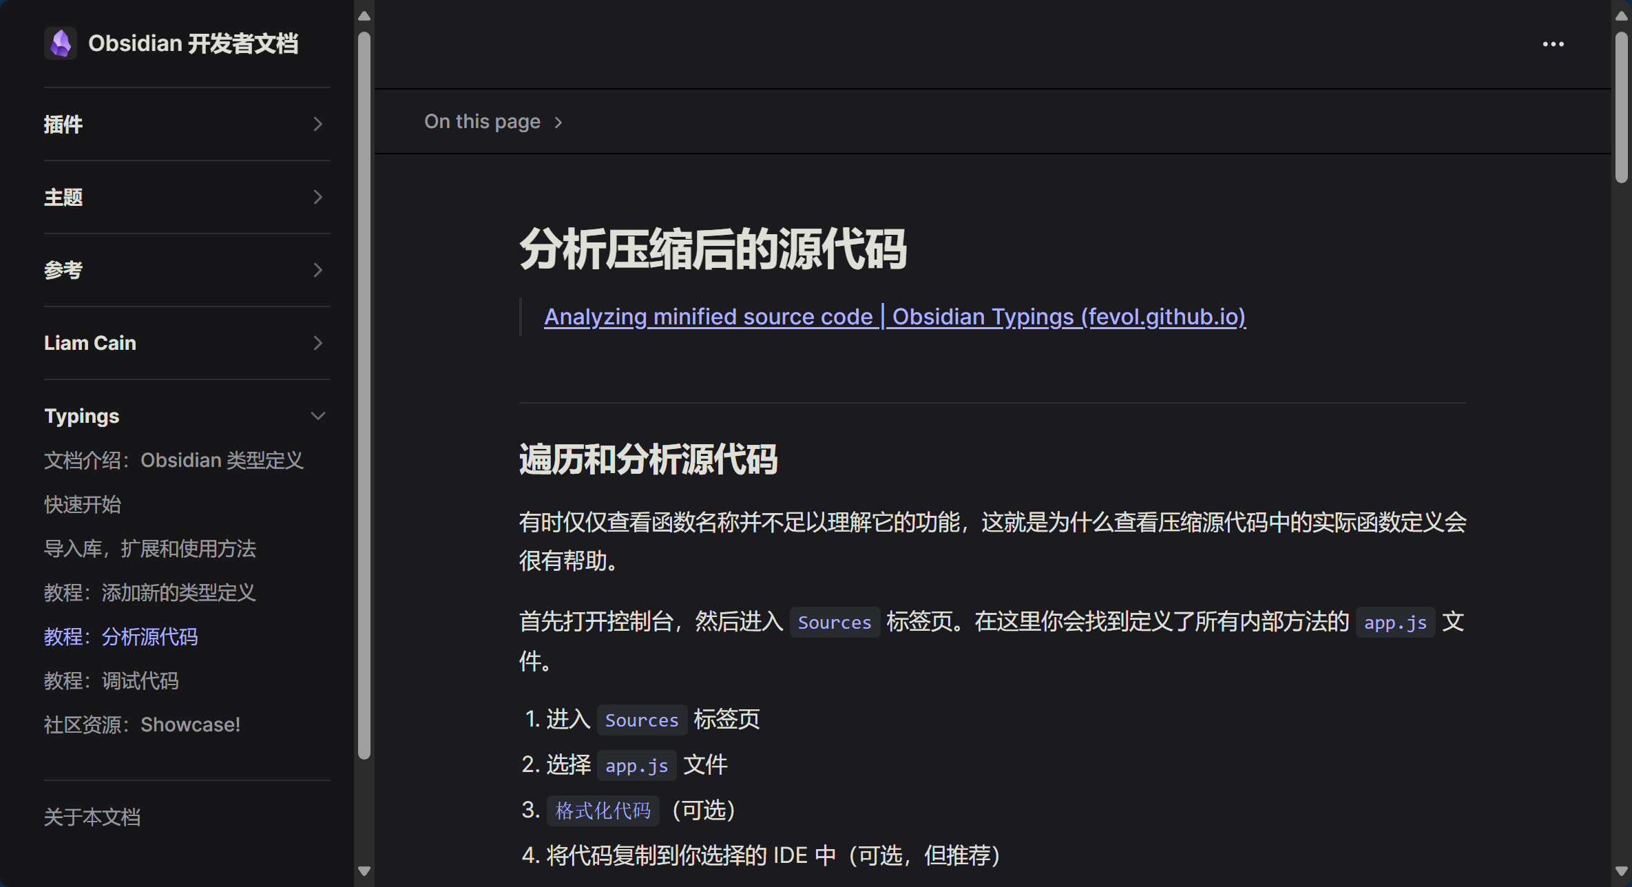Open 社区资源：Showcase! page
This screenshot has width=1632, height=887.
pyautogui.click(x=143, y=724)
